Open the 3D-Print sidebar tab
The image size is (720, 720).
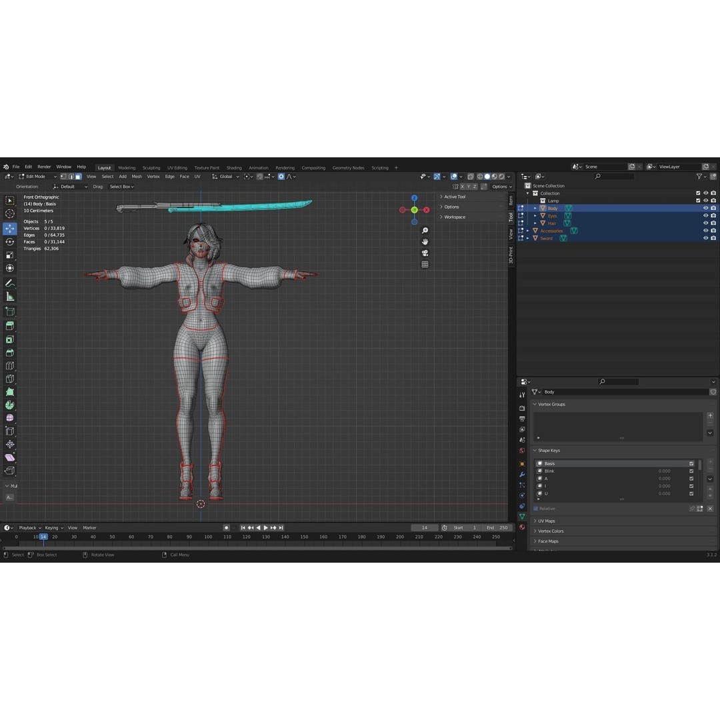[x=511, y=255]
